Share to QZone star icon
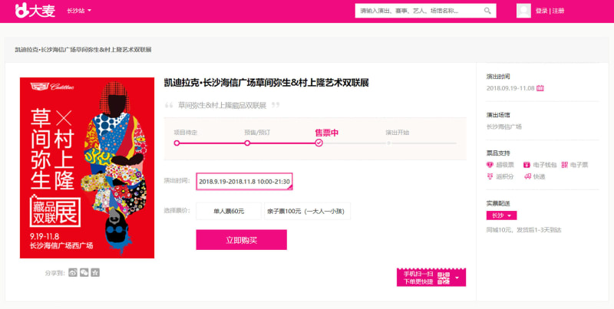The height and width of the screenshot is (309, 614). pyautogui.click(x=95, y=272)
